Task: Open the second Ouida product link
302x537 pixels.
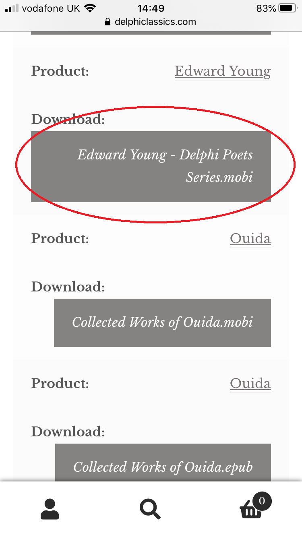Action: point(250,383)
